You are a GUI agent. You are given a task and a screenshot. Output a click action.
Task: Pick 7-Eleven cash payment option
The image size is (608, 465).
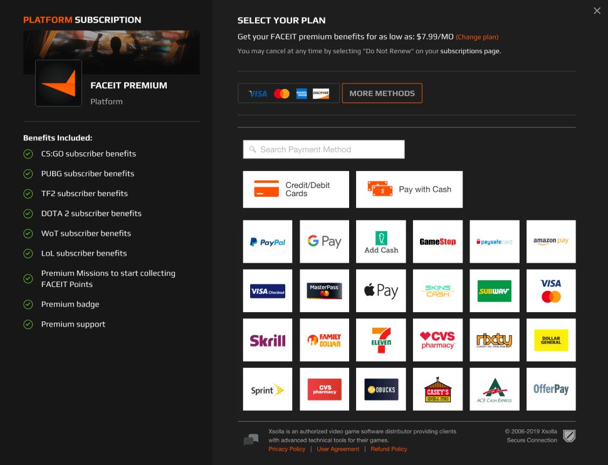click(x=380, y=340)
